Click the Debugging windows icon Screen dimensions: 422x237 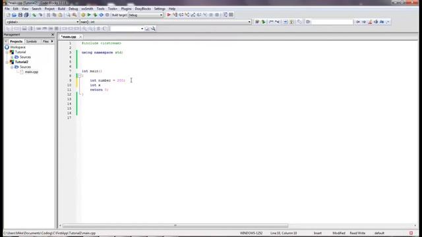(225, 14)
